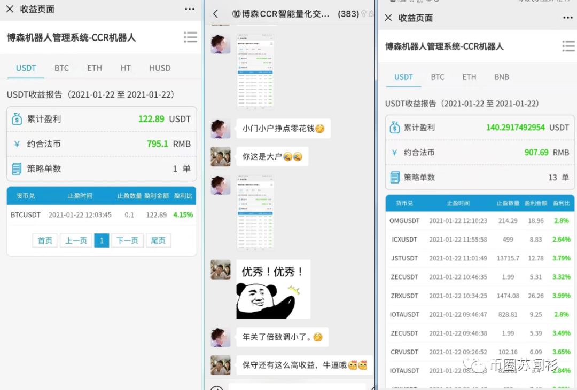
Task: Close the right 收益页面 panel with X
Action: point(388,18)
